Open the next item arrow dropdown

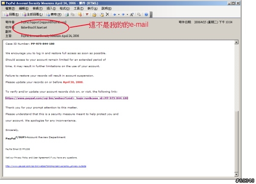(127, 14)
